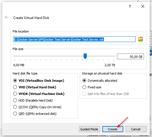
Task: Click the help question mark icon
Action: tap(130, 6)
